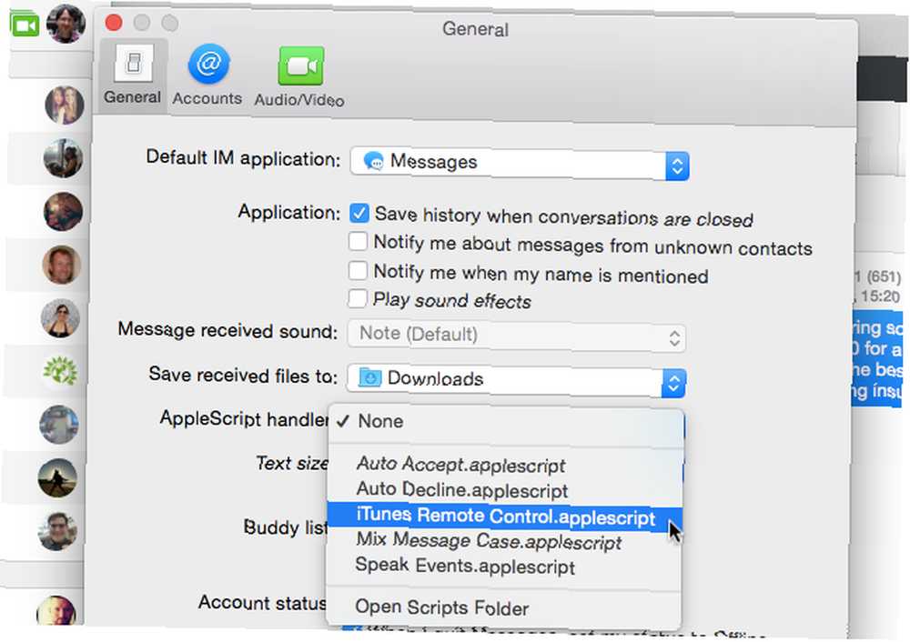Open the Default IM application dropdown

[x=520, y=164]
